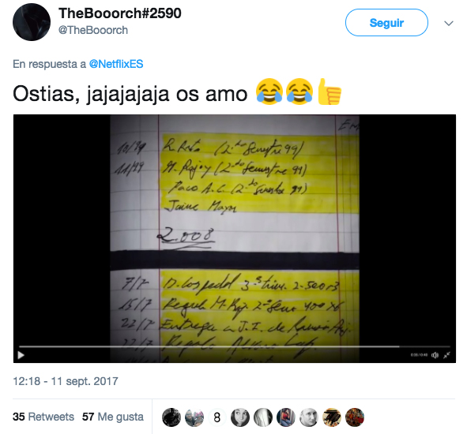Seek on the video progress bar
This screenshot has height=434, width=467.
[235, 346]
